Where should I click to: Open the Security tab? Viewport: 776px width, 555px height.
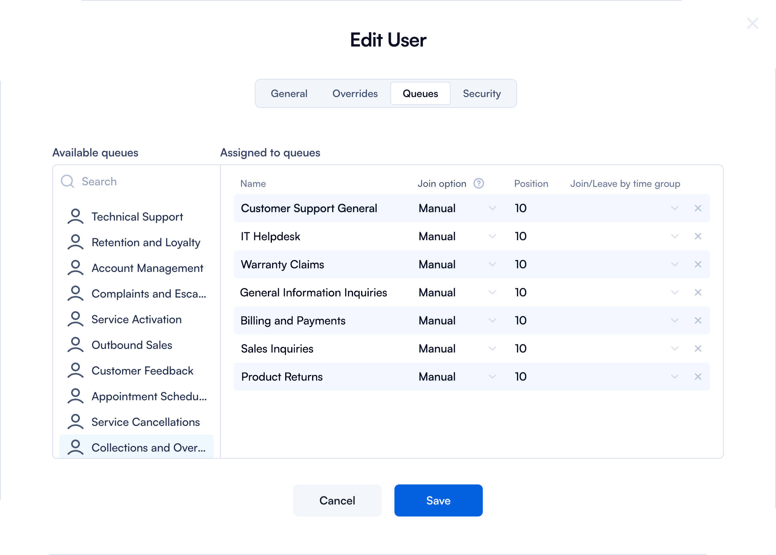point(482,93)
